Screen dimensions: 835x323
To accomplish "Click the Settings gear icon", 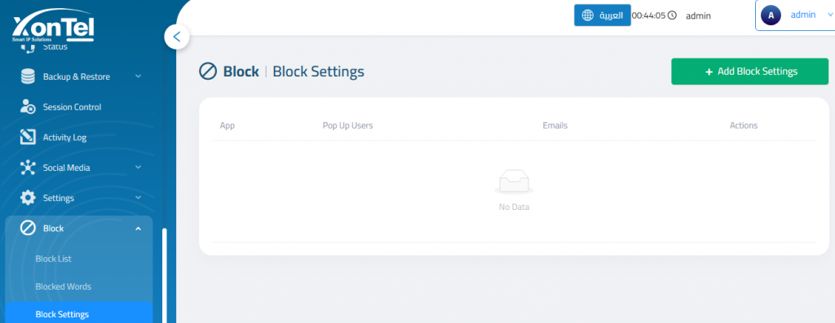I will (28, 198).
